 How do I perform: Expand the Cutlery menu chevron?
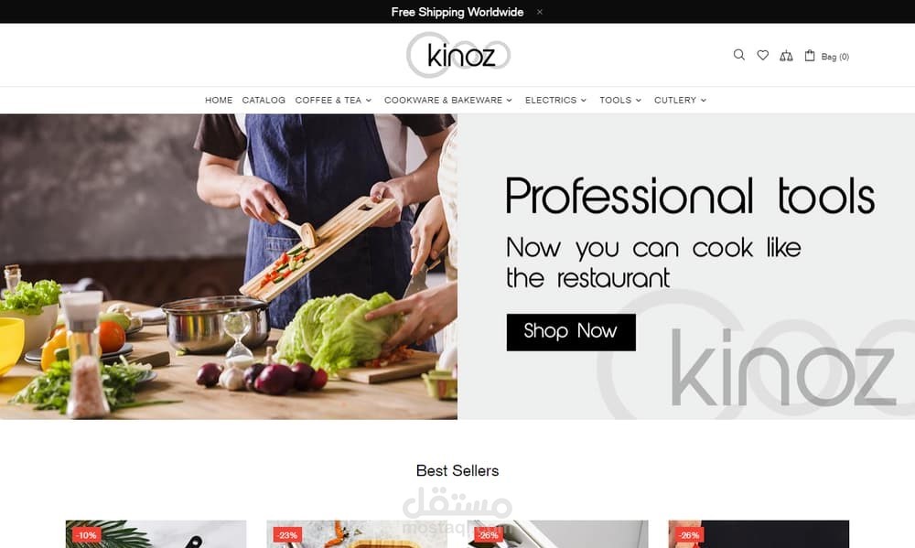coord(703,101)
